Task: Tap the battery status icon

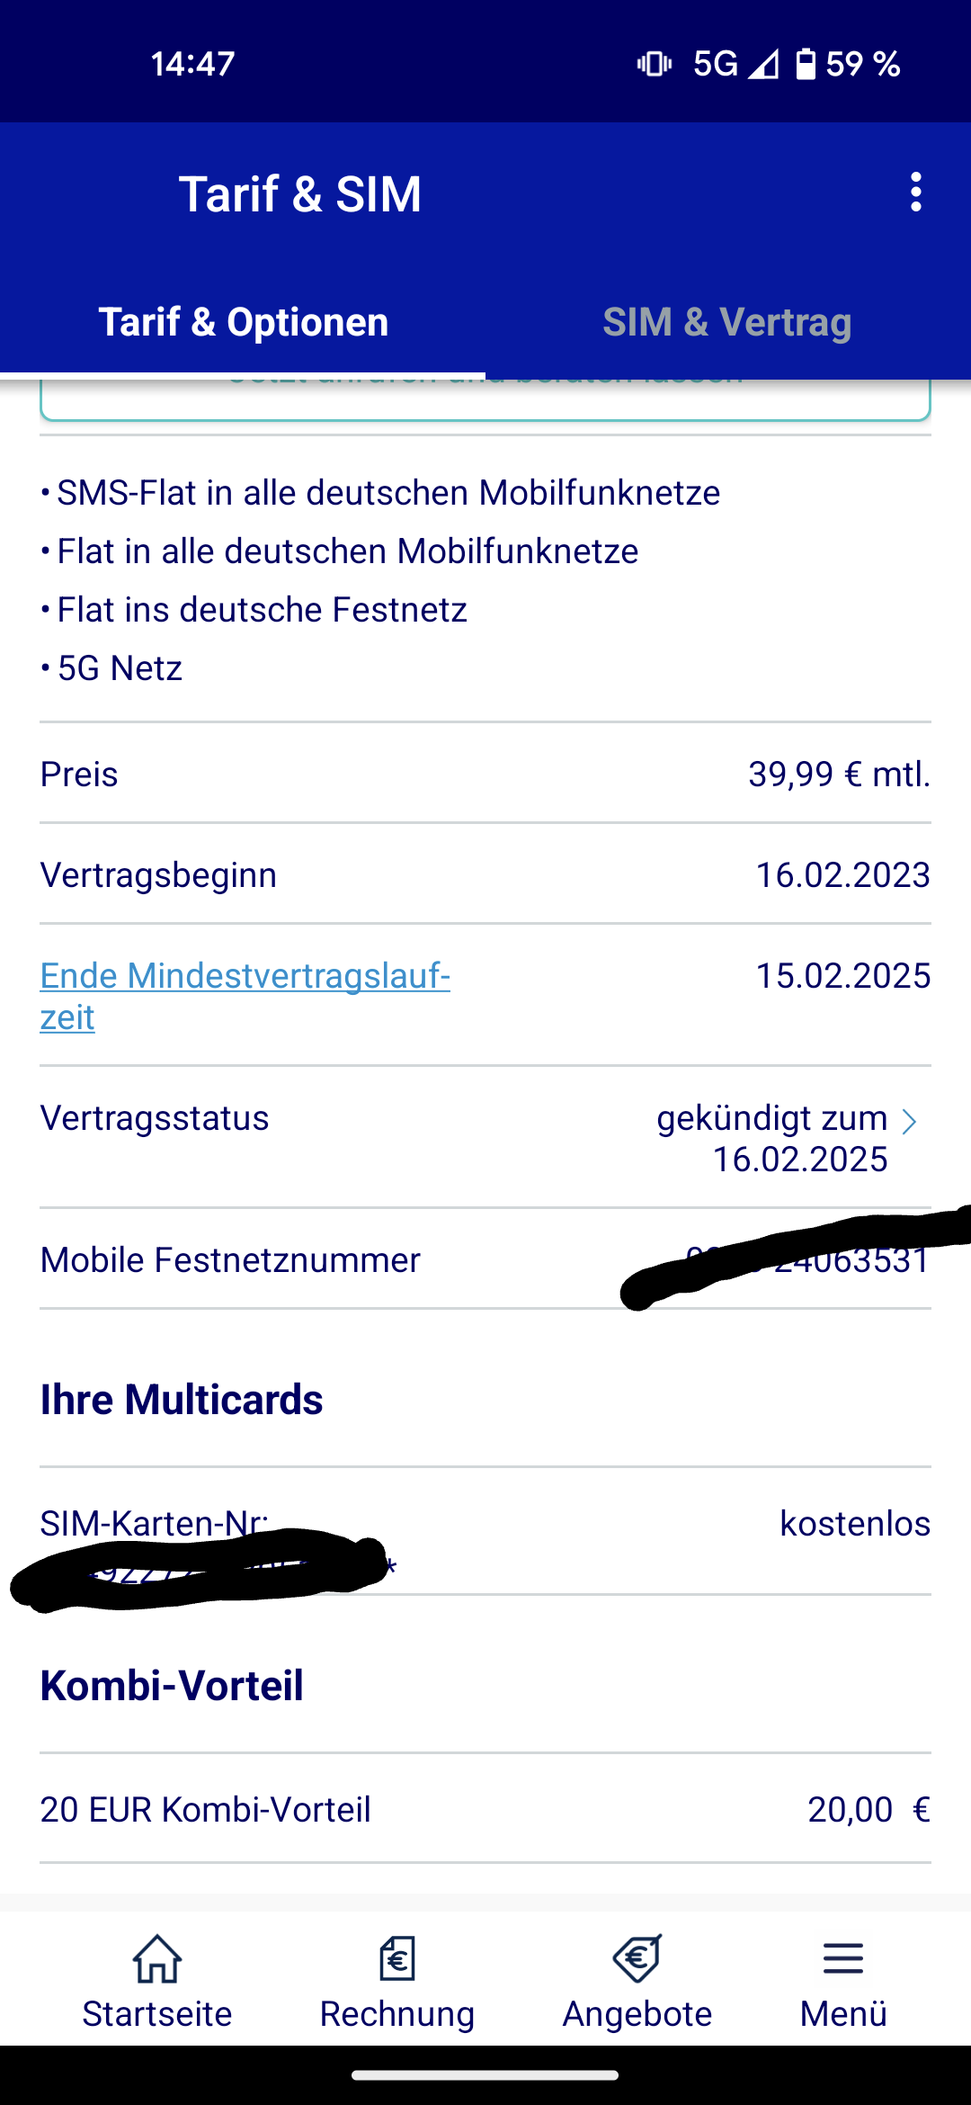Action: tap(806, 64)
